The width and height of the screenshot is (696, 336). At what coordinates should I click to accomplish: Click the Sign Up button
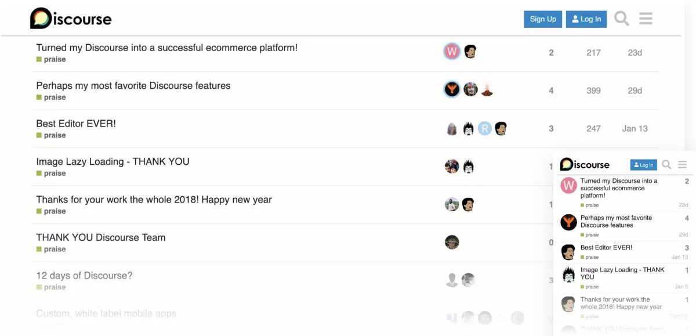pyautogui.click(x=543, y=19)
